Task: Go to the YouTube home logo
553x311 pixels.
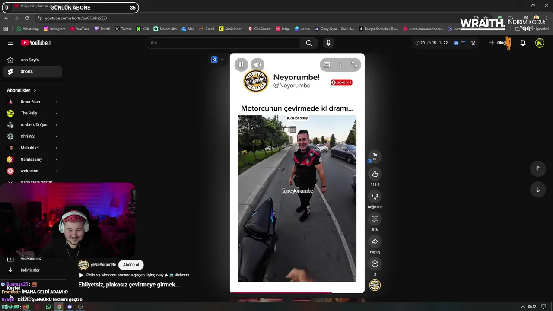Action: click(x=36, y=43)
